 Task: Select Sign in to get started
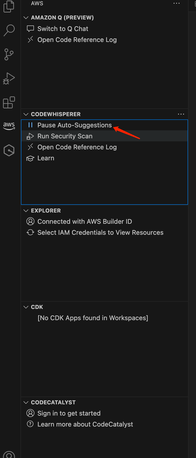click(69, 413)
